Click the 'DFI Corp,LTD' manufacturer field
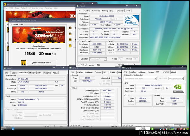190x136 pixels. (41, 79)
